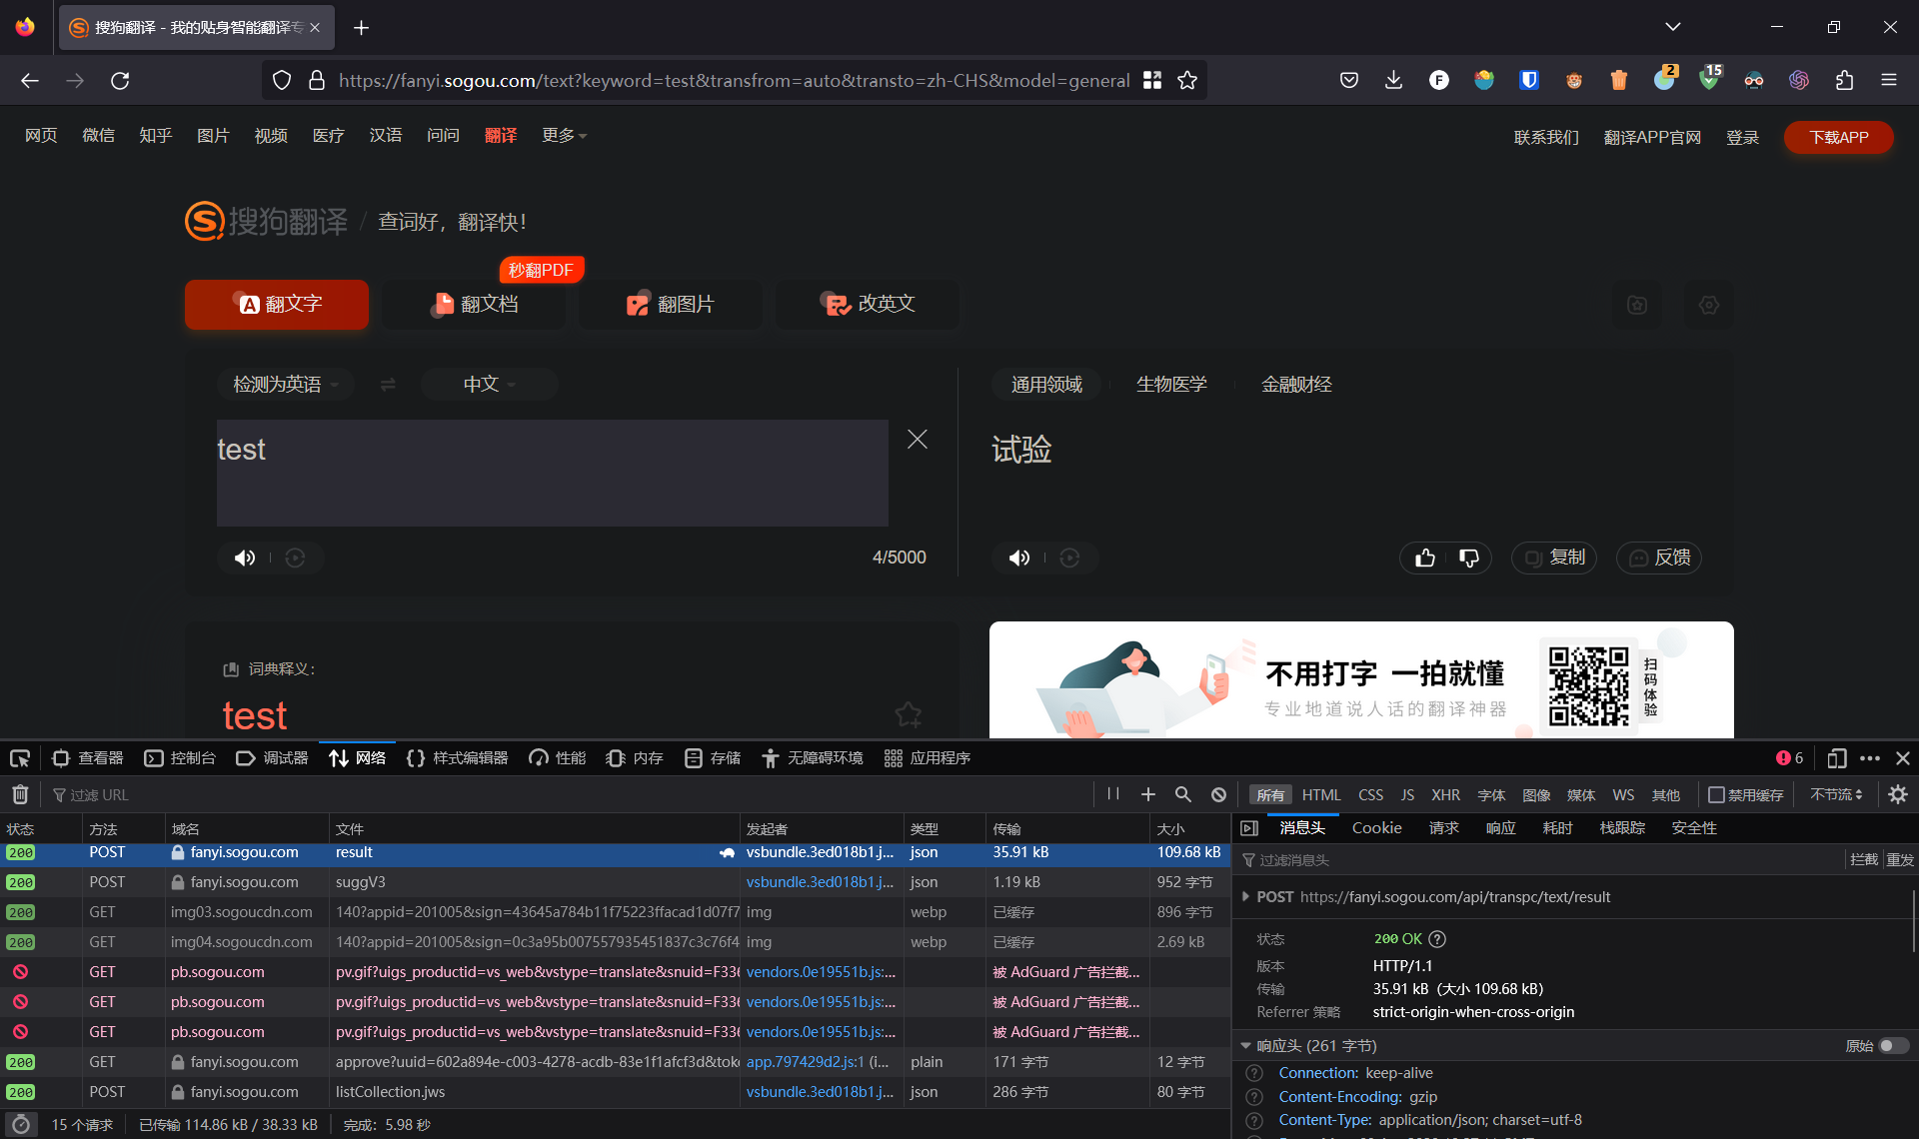Add test to favorites with star icon
Viewport: 1919px width, 1139px height.
coord(909,714)
